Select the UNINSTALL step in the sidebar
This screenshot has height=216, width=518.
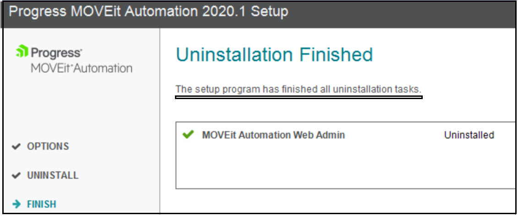[52, 175]
